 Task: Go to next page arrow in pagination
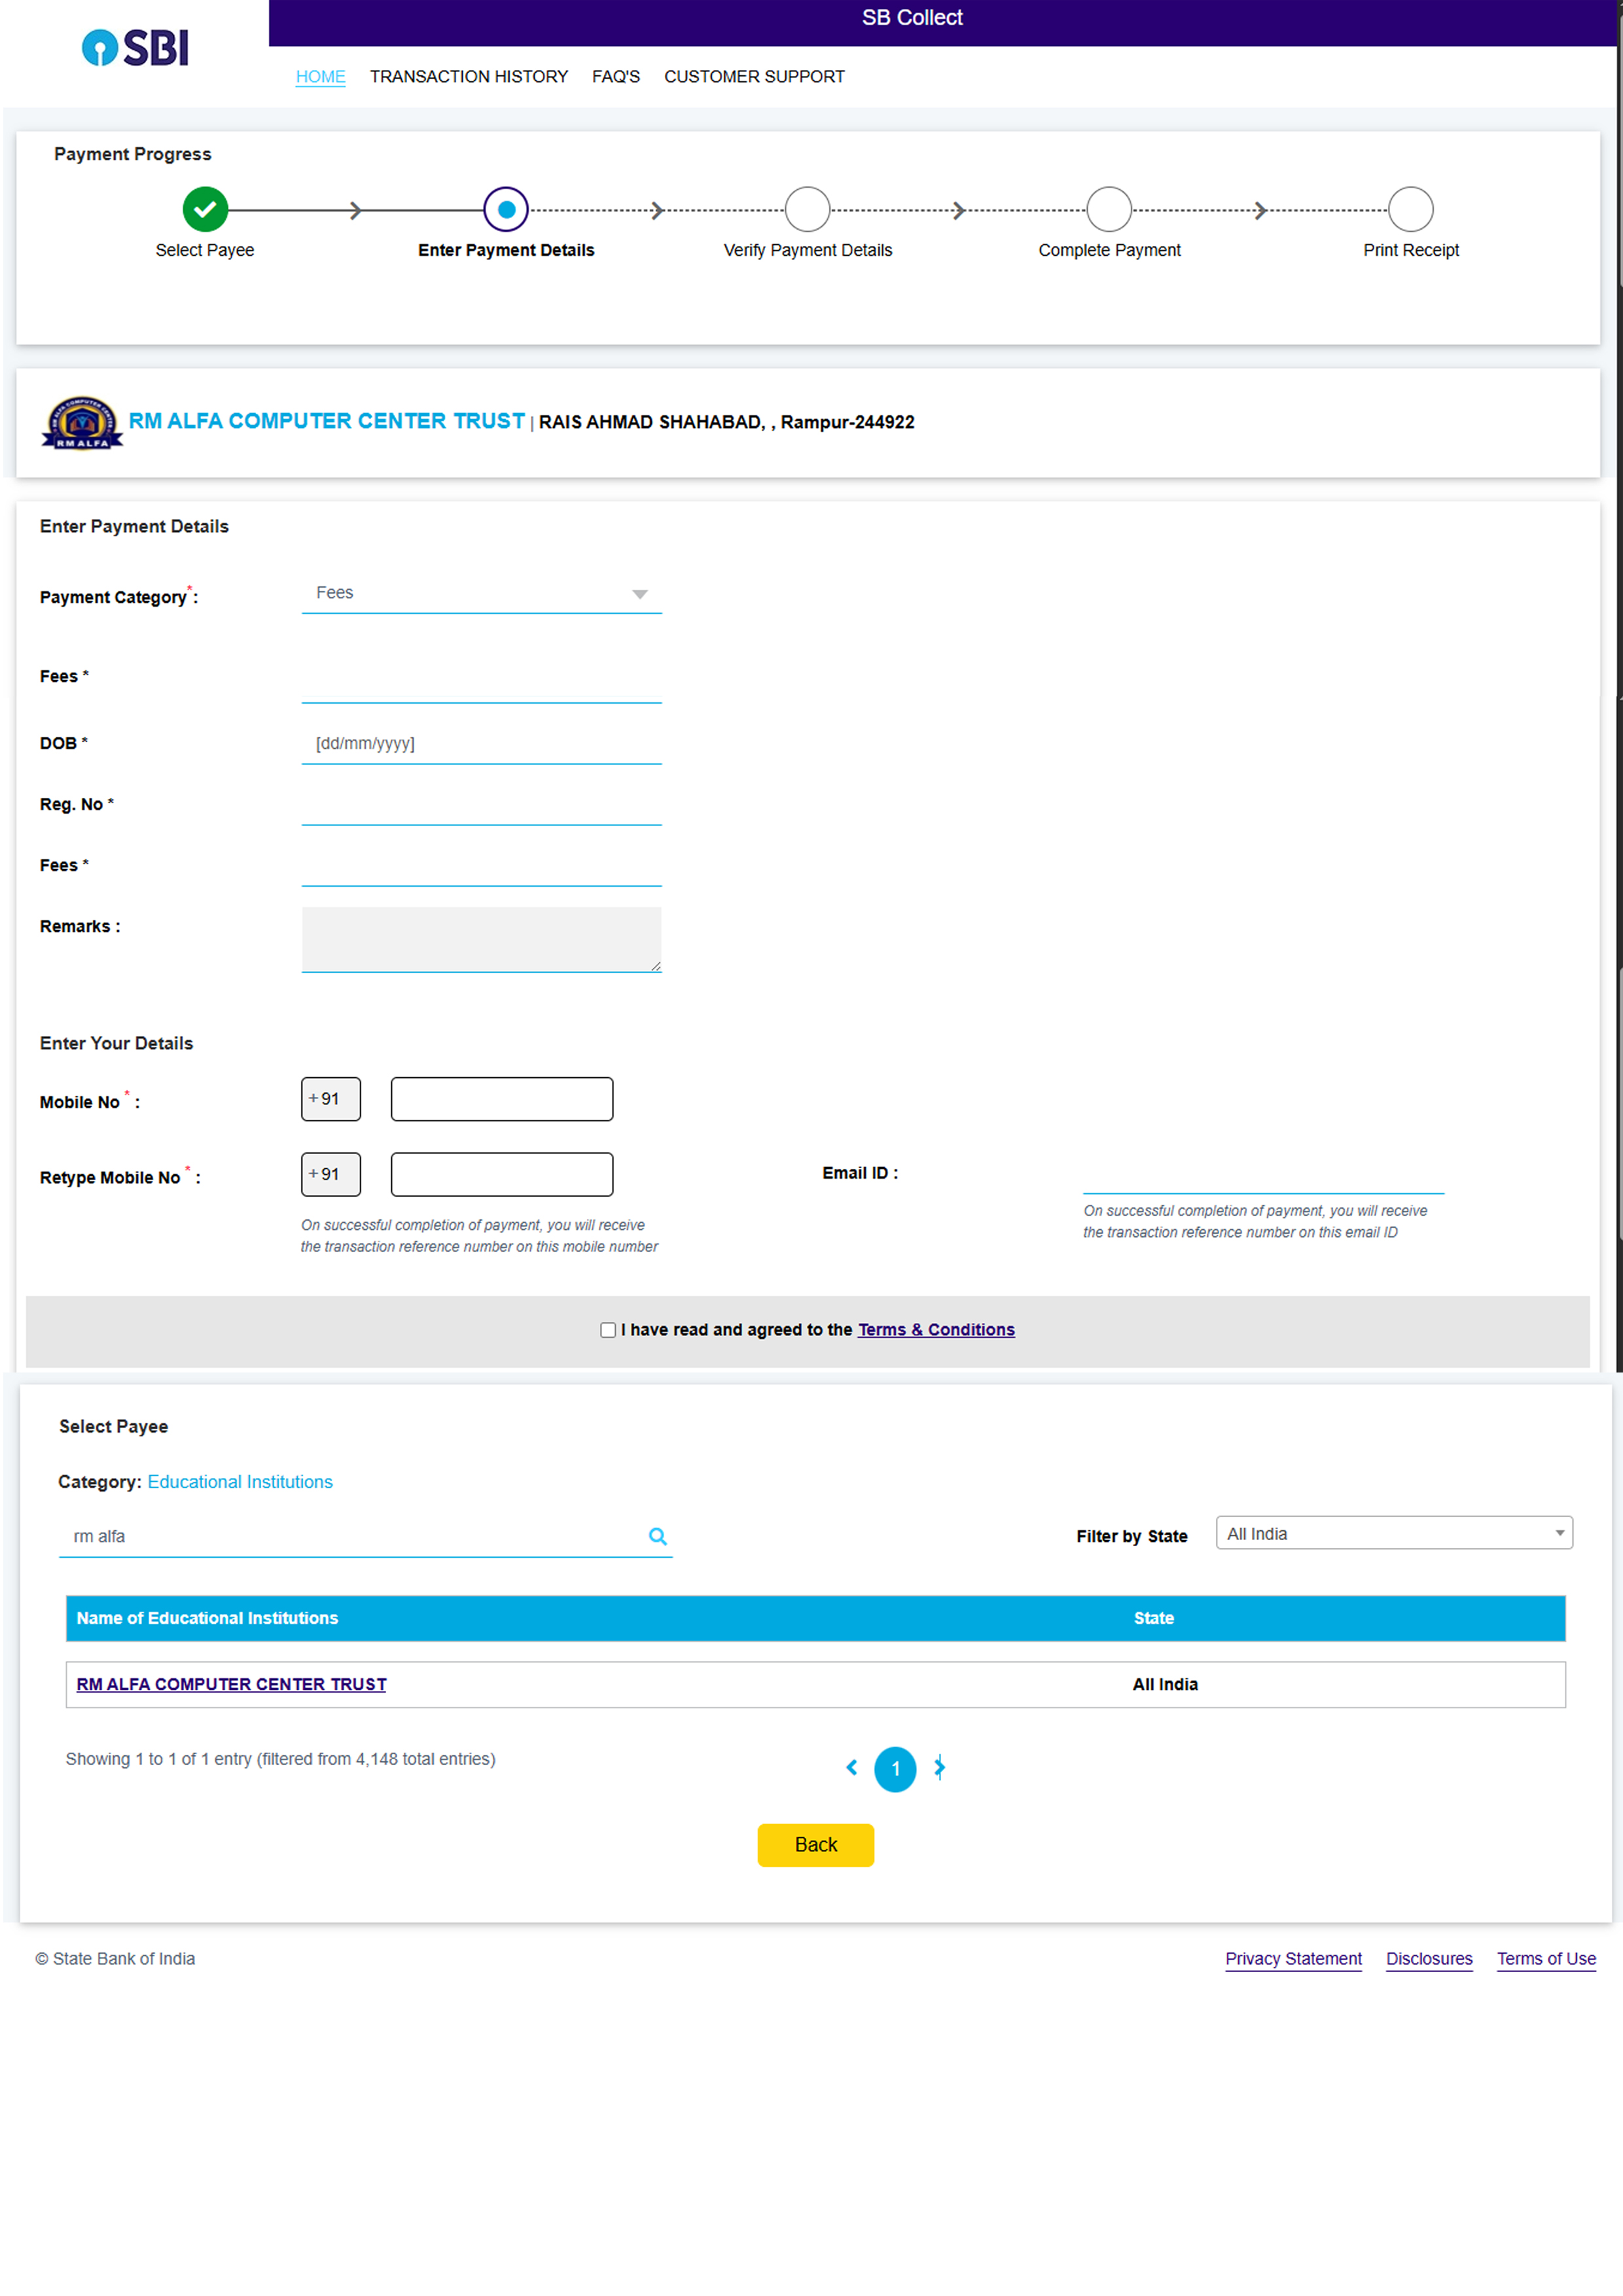tap(939, 1767)
